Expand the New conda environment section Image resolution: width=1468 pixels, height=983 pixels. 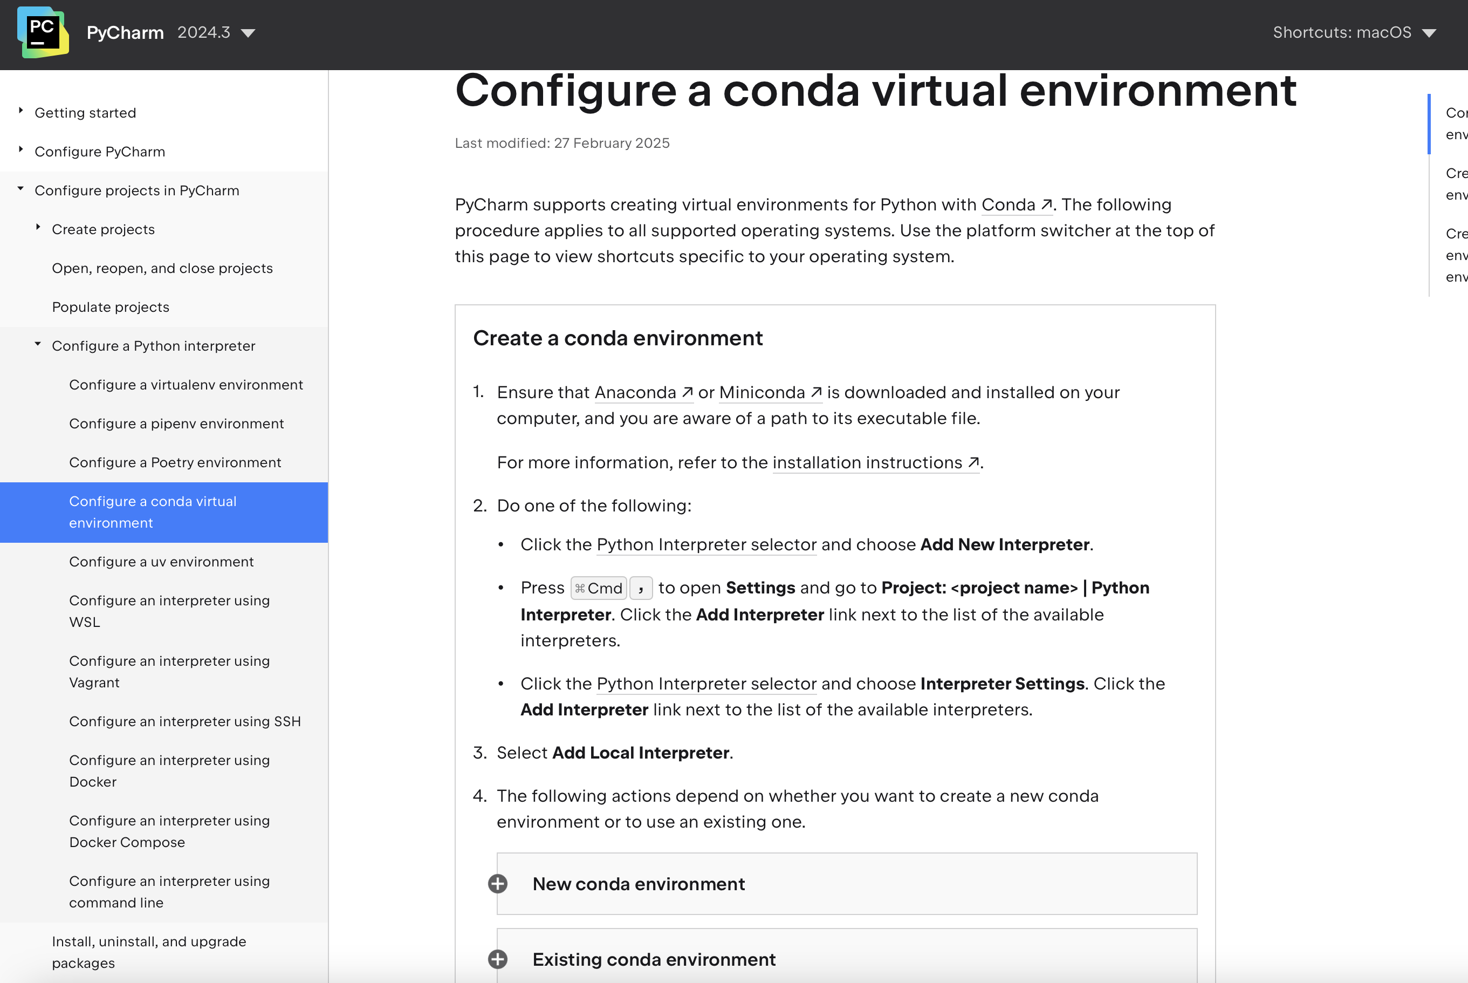click(638, 883)
